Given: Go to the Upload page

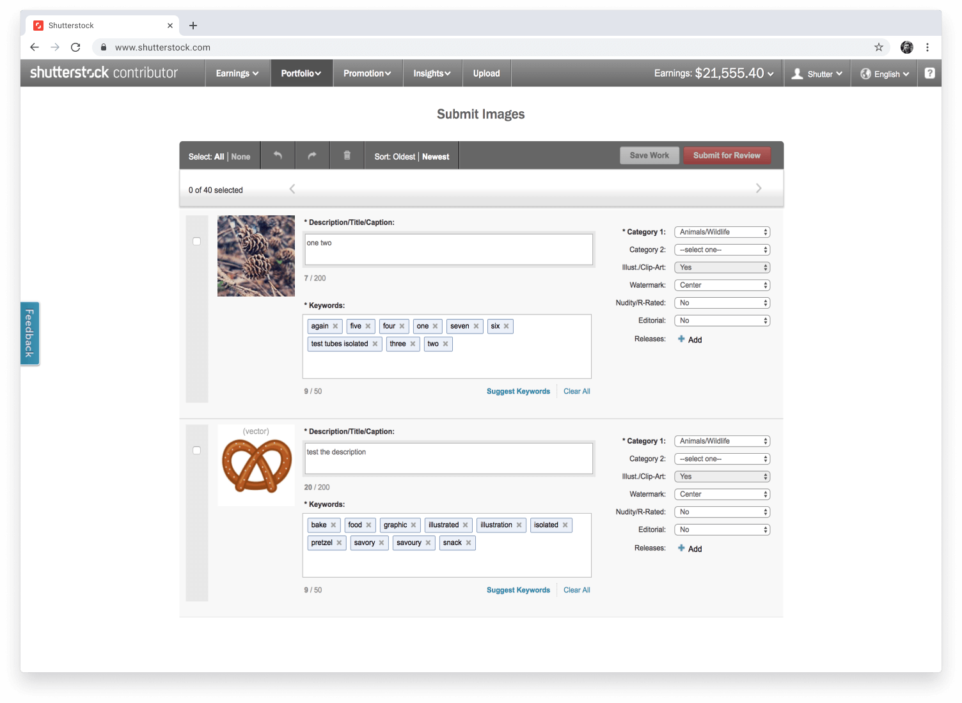Looking at the screenshot, I should 487,73.
